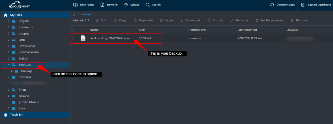Expand the nested backup folder chevron
This screenshot has height=124, width=333.
click(x=11, y=71)
